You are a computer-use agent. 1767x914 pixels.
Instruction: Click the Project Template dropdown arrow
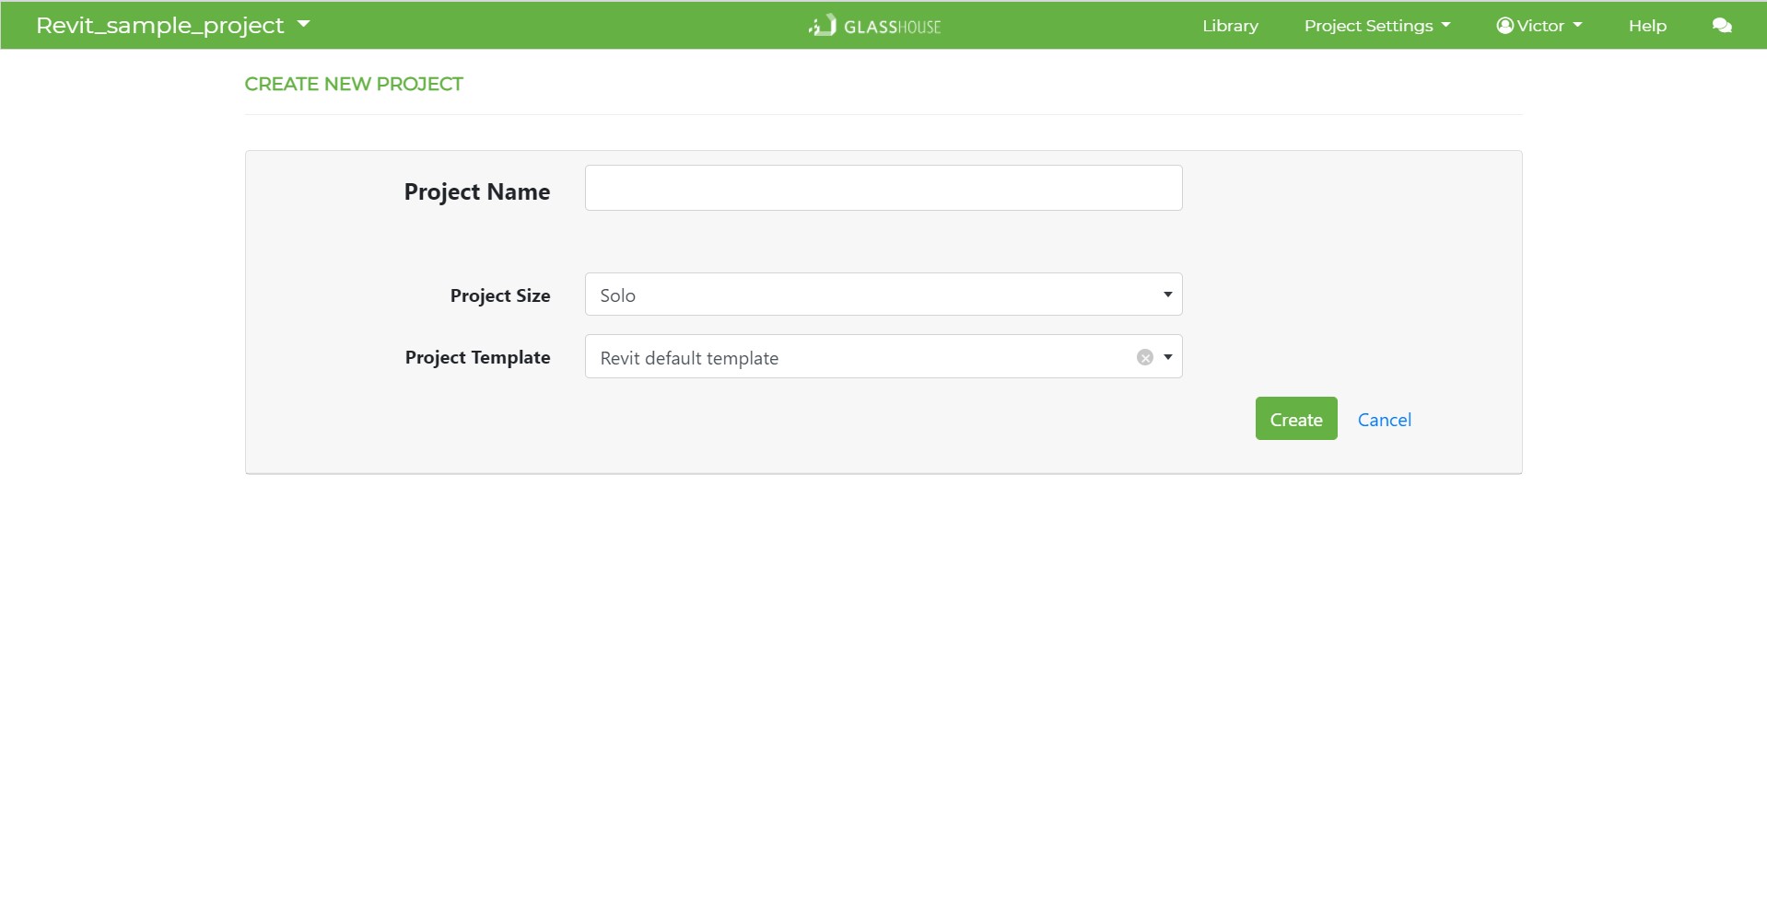pos(1167,357)
